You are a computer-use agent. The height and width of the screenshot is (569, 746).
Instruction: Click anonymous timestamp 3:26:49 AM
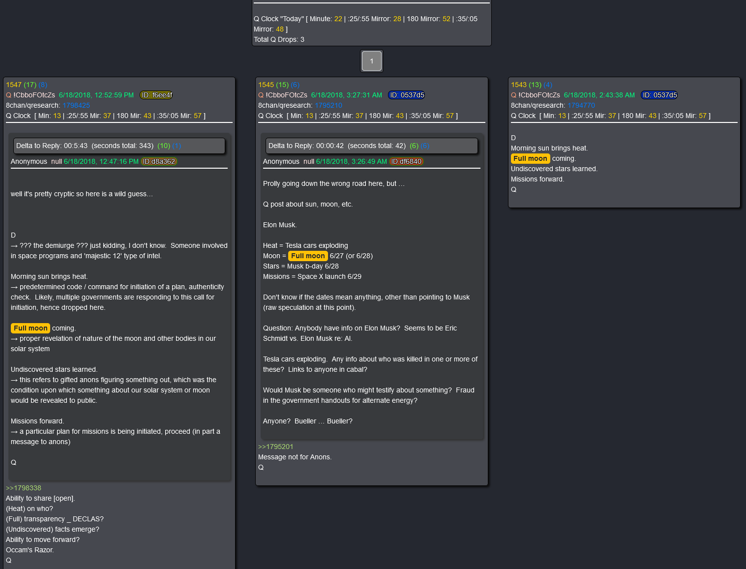[352, 161]
